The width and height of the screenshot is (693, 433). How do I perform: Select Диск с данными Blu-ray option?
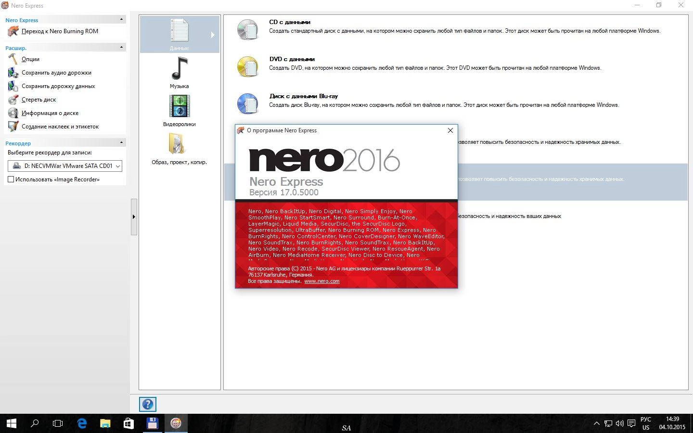[303, 96]
